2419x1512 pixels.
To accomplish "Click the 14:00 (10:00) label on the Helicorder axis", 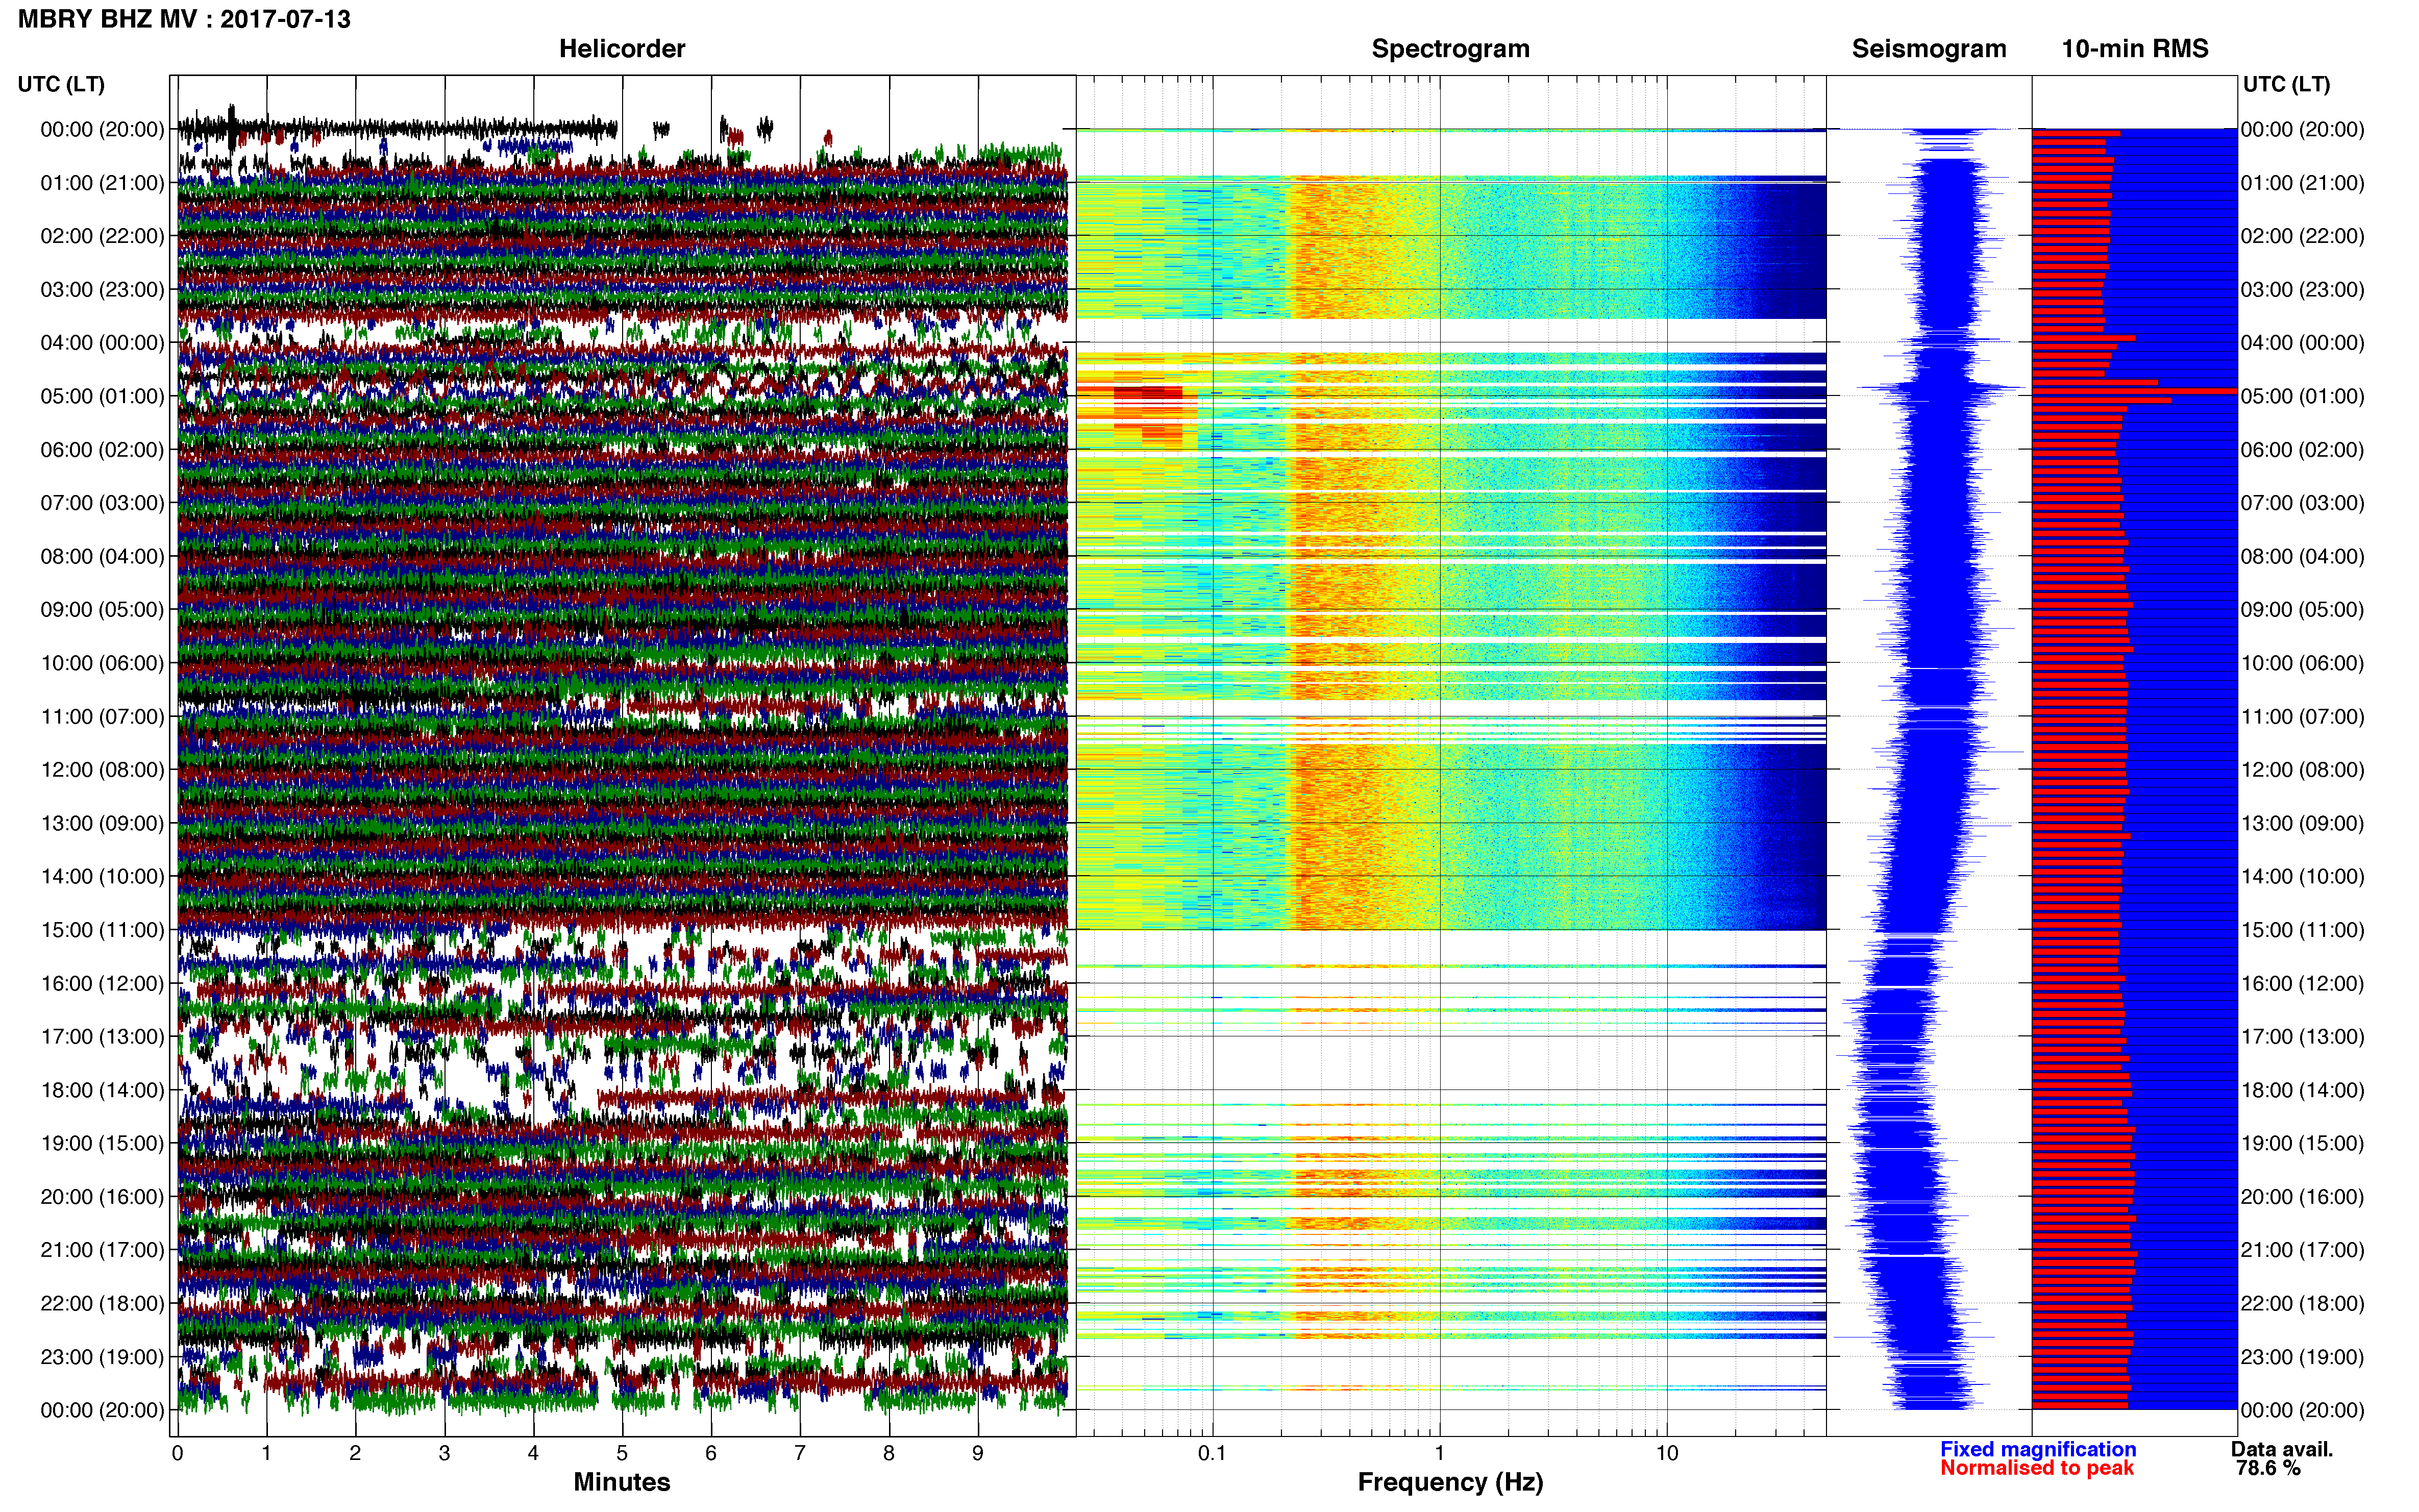I will [x=102, y=876].
